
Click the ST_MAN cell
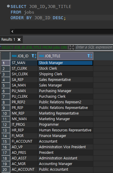24,63
